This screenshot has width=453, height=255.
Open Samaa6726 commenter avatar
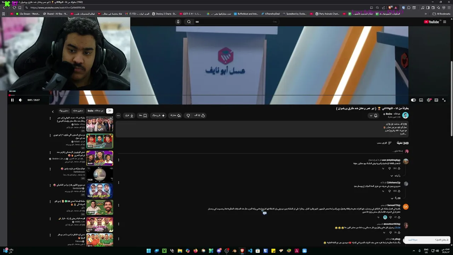click(406, 207)
